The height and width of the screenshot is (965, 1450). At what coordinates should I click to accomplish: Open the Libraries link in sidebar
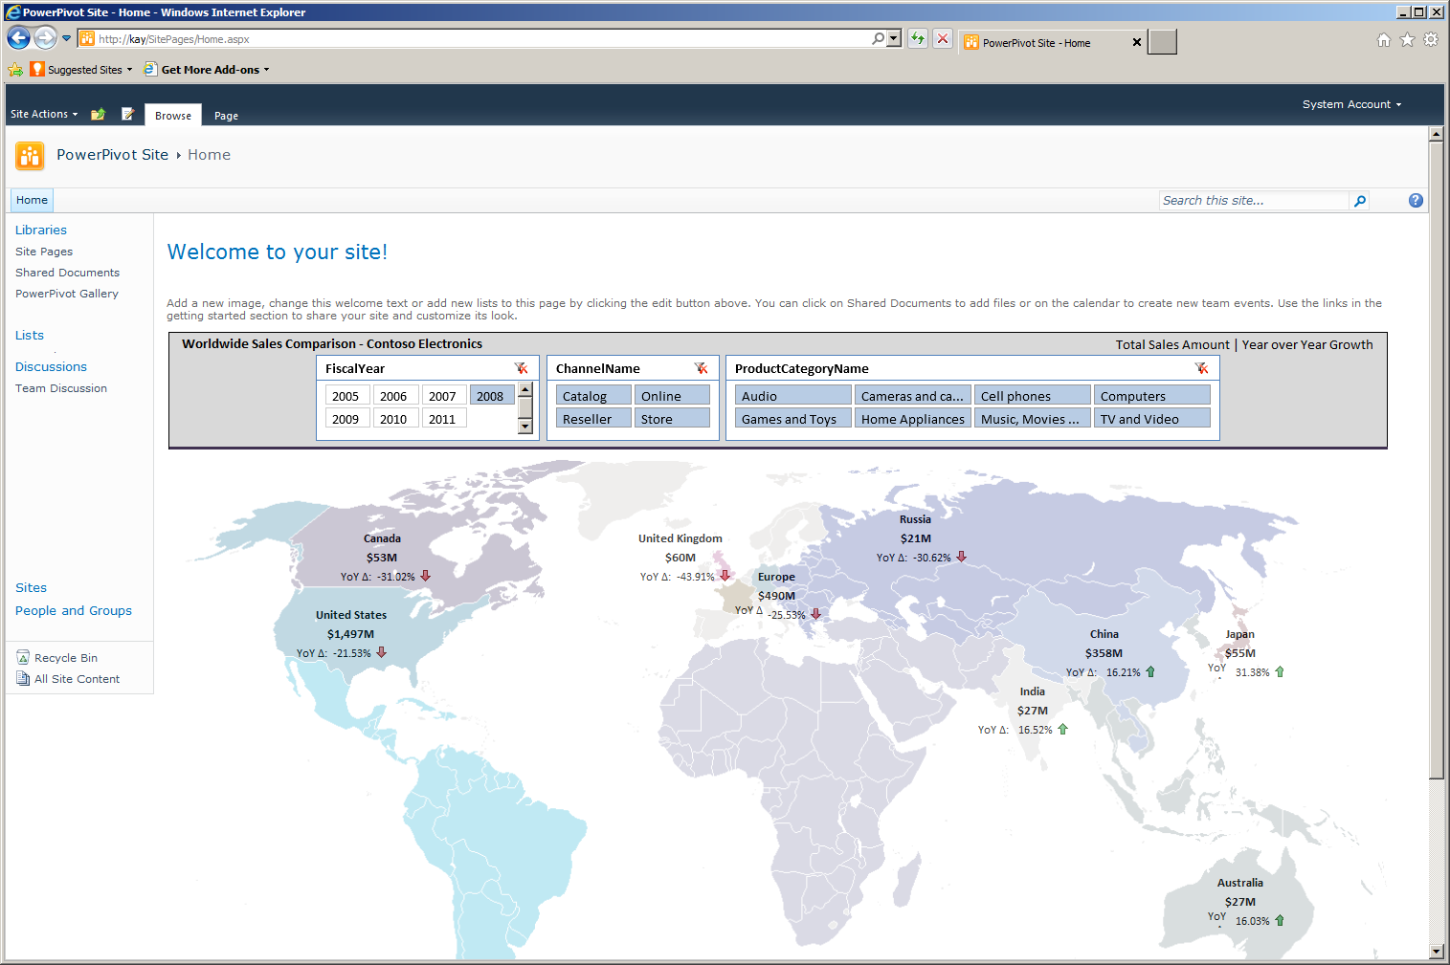41,230
